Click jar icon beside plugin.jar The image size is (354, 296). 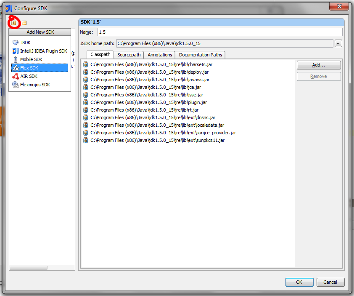click(86, 102)
